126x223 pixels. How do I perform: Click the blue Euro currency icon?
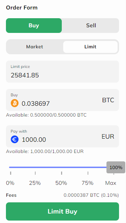pyautogui.click(x=15, y=139)
